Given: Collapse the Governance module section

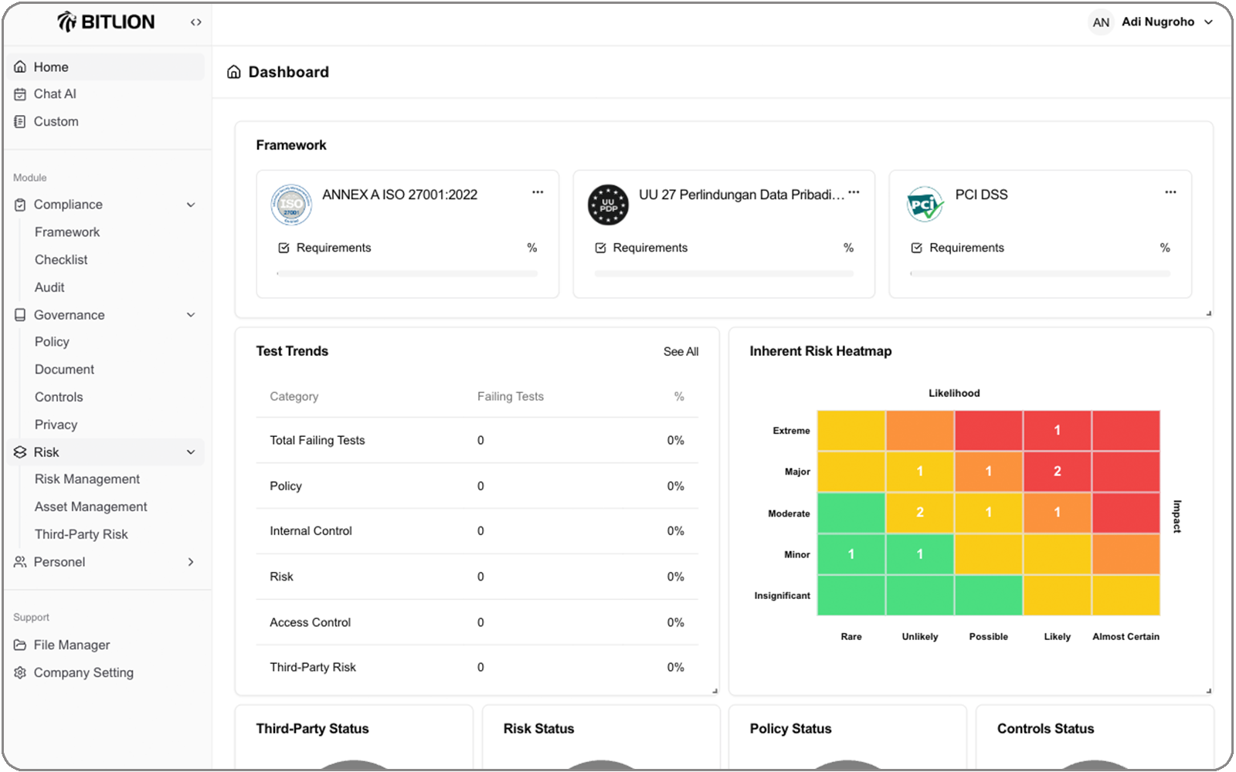Looking at the screenshot, I should tap(191, 315).
